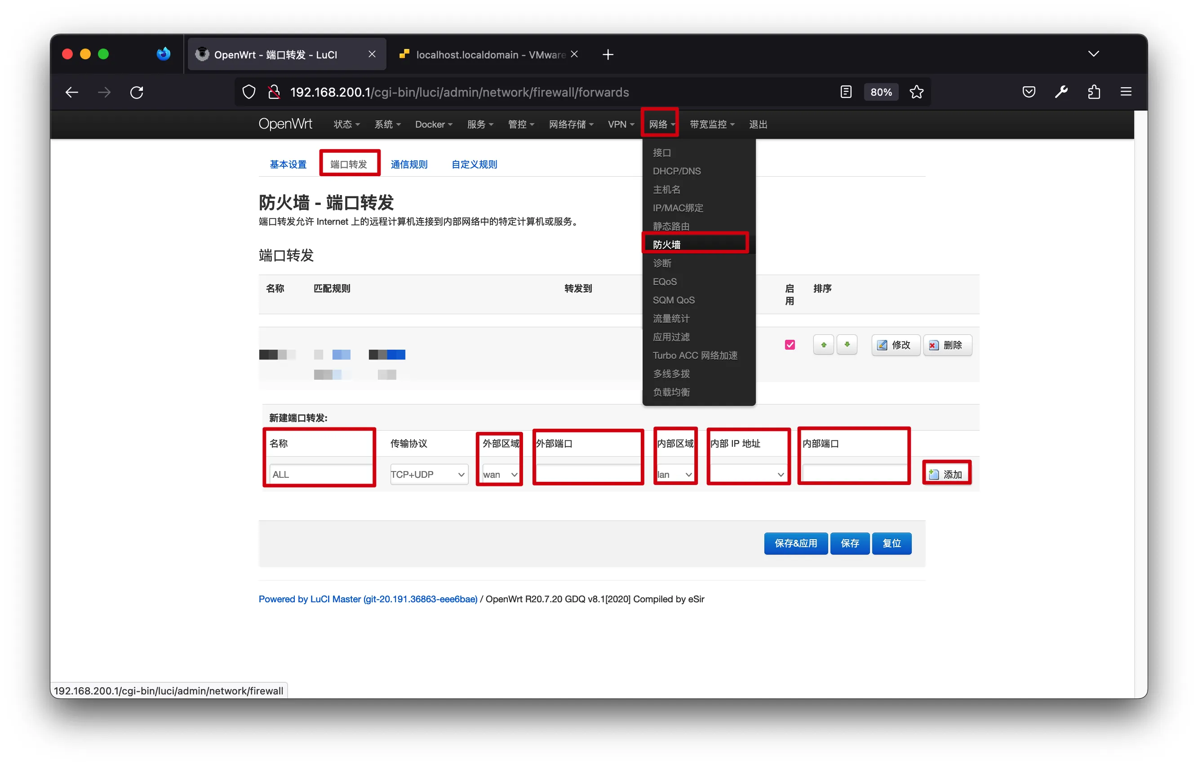Move the forwarding rule down
The width and height of the screenshot is (1198, 765).
pos(847,345)
